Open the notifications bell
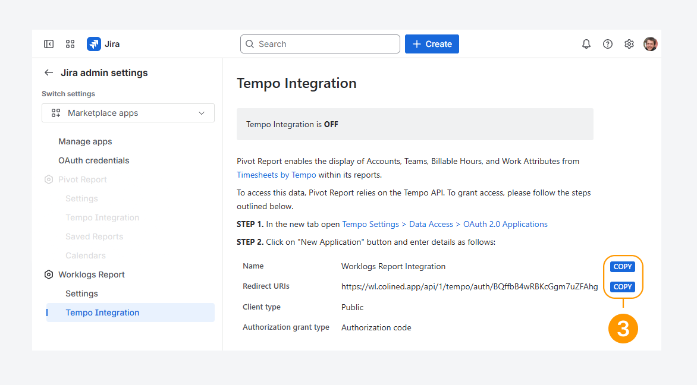The height and width of the screenshot is (385, 697). (x=586, y=44)
